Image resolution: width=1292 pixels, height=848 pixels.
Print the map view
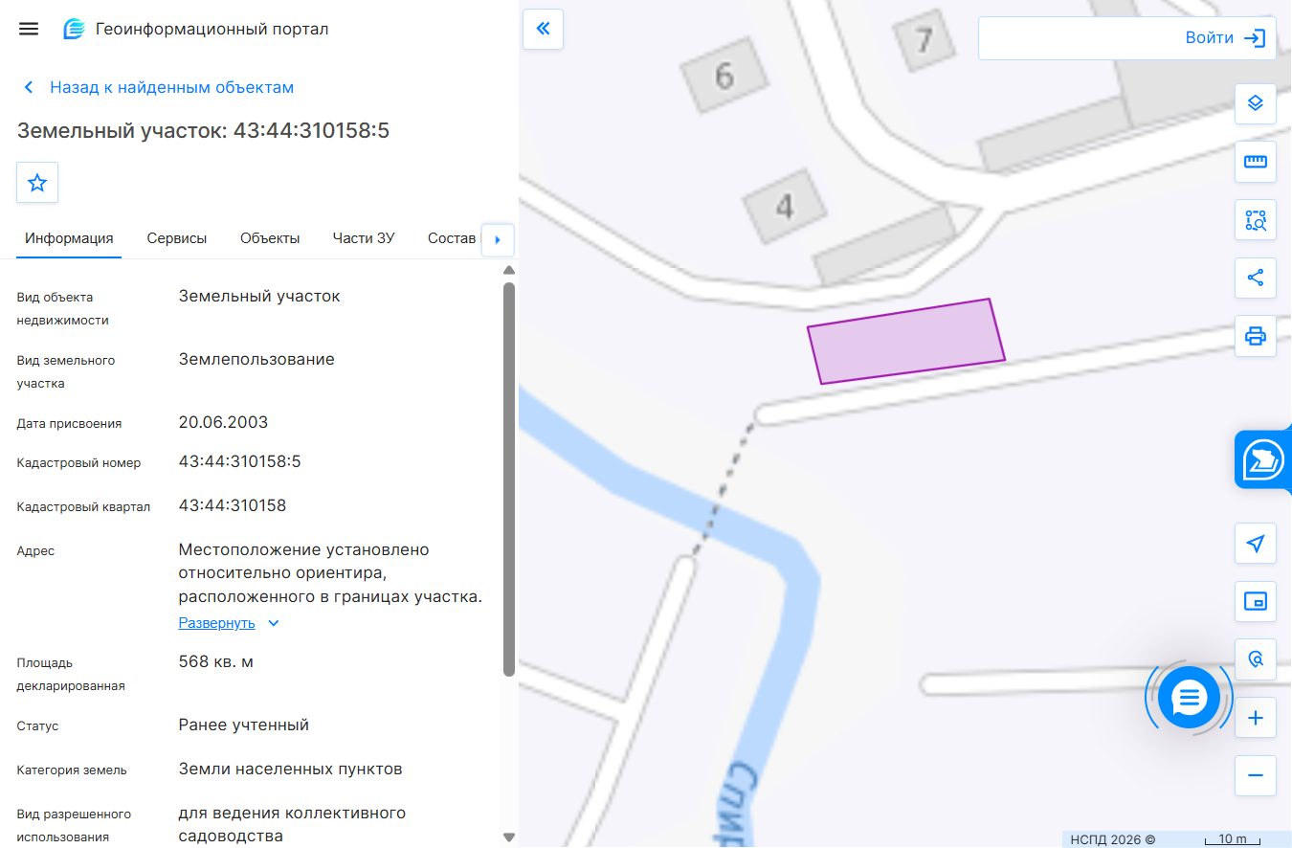point(1256,336)
